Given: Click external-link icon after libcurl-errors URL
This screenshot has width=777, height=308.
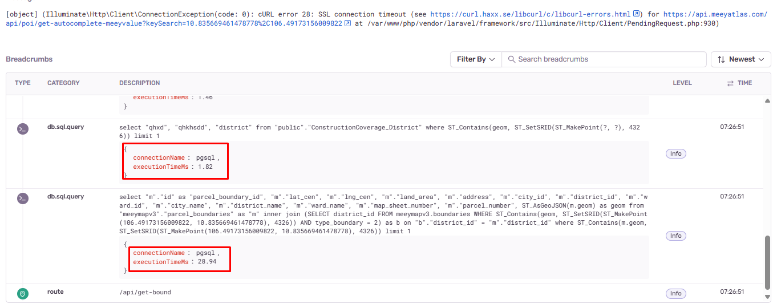Looking at the screenshot, I should (x=637, y=14).
